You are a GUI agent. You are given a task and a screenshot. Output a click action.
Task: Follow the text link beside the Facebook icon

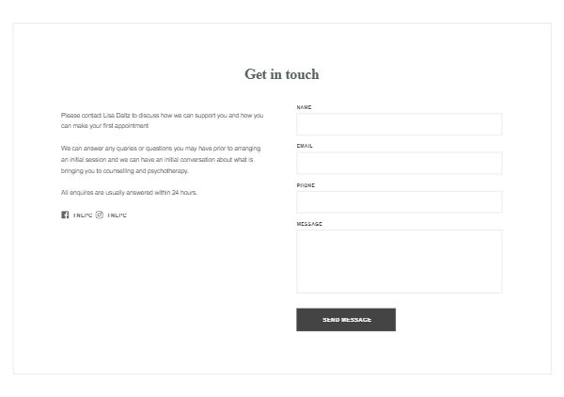click(x=83, y=215)
